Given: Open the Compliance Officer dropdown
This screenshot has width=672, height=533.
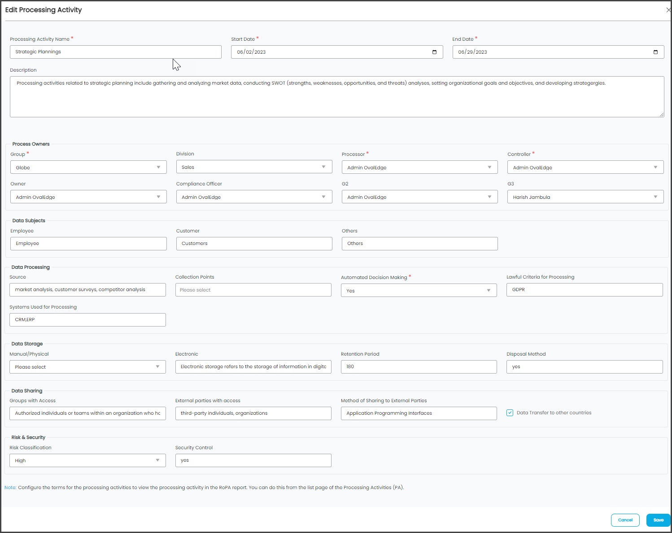Looking at the screenshot, I should tap(254, 197).
